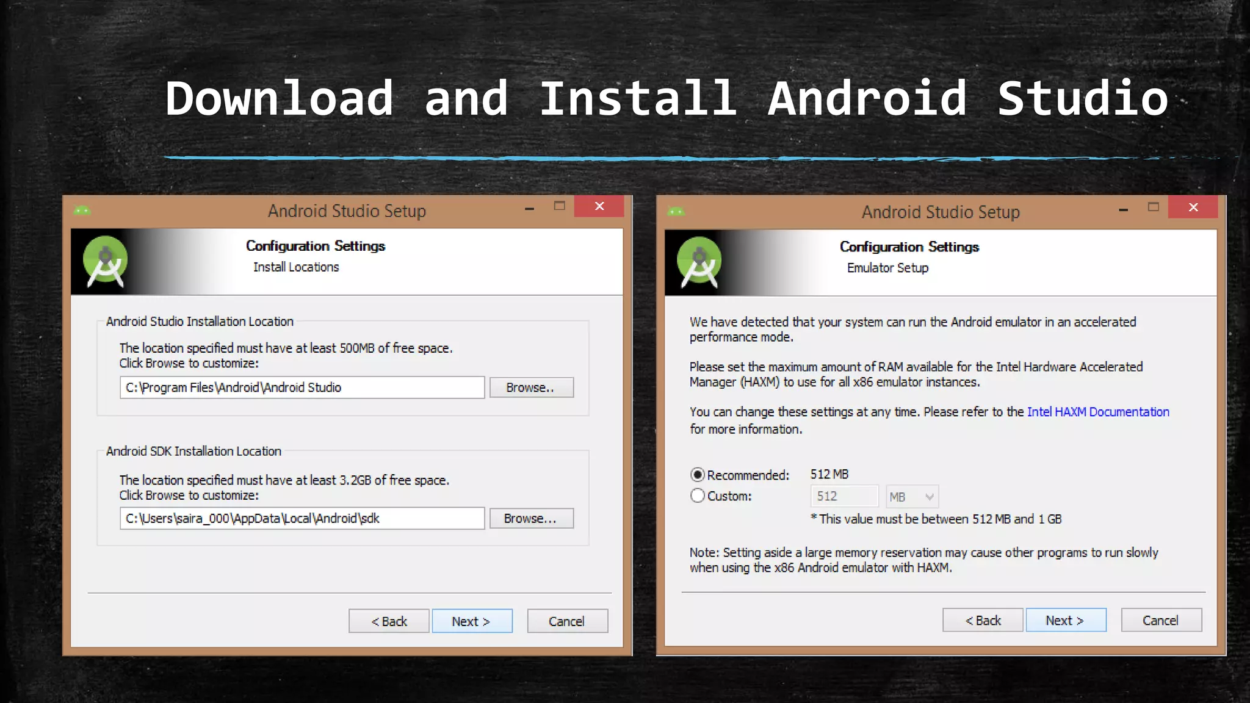This screenshot has height=703, width=1250.
Task: Click the 'Android Studio Installation Location' group label
Action: (x=200, y=322)
